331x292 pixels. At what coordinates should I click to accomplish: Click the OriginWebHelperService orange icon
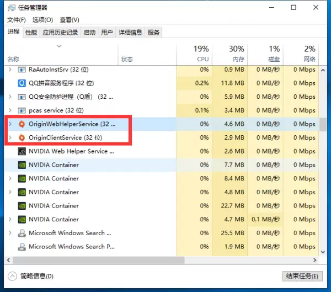(x=22, y=124)
